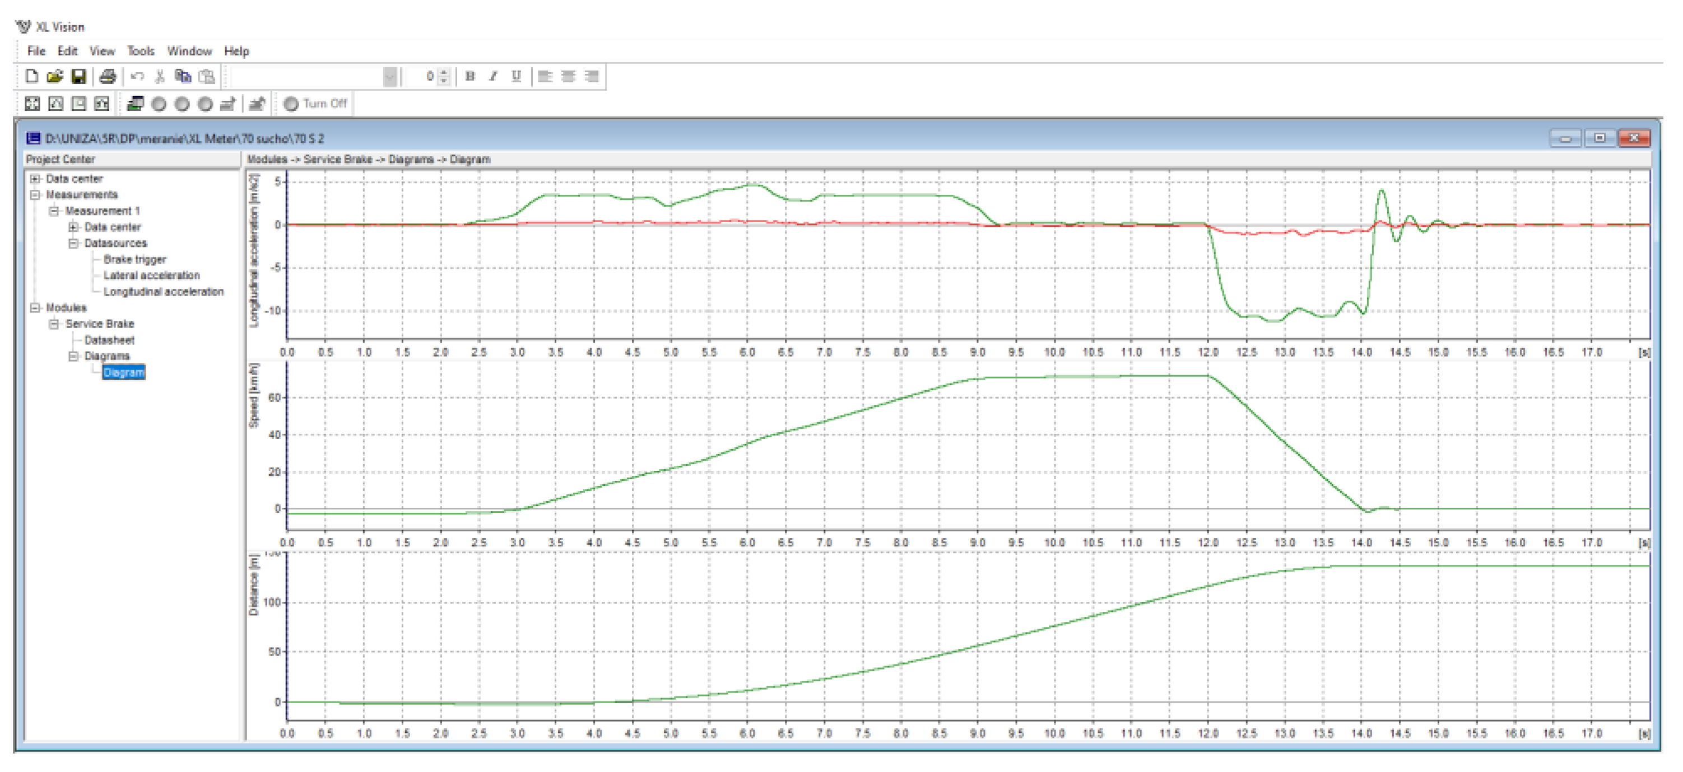Open the Tools menu
Image resolution: width=1683 pixels, height=772 pixels.
coord(141,51)
